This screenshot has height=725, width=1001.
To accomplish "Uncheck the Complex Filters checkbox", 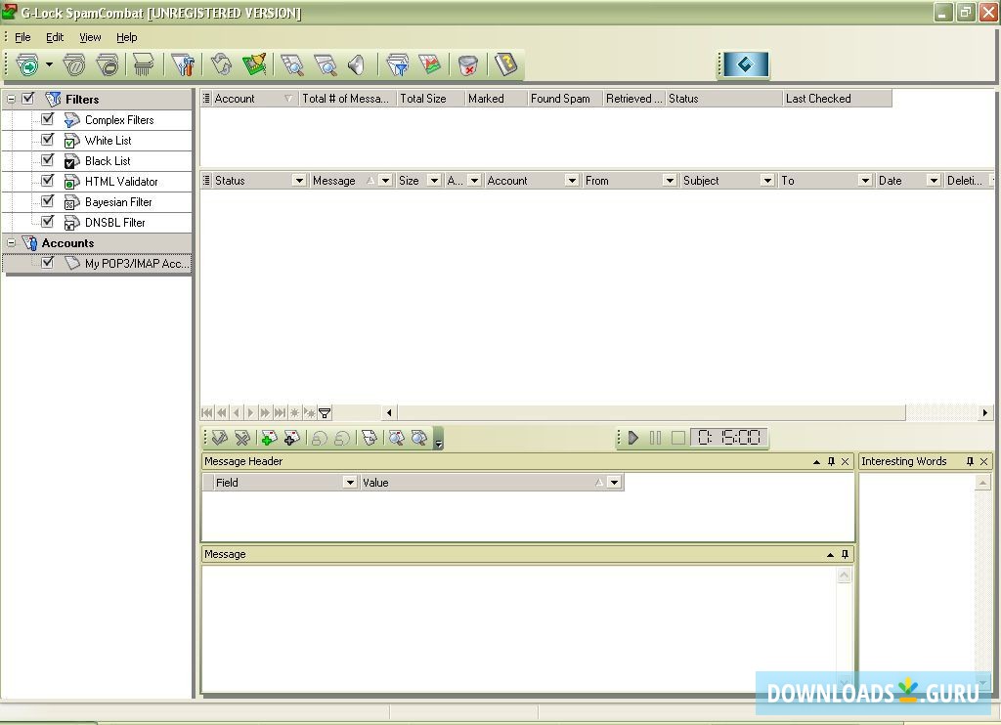I will pyautogui.click(x=47, y=118).
